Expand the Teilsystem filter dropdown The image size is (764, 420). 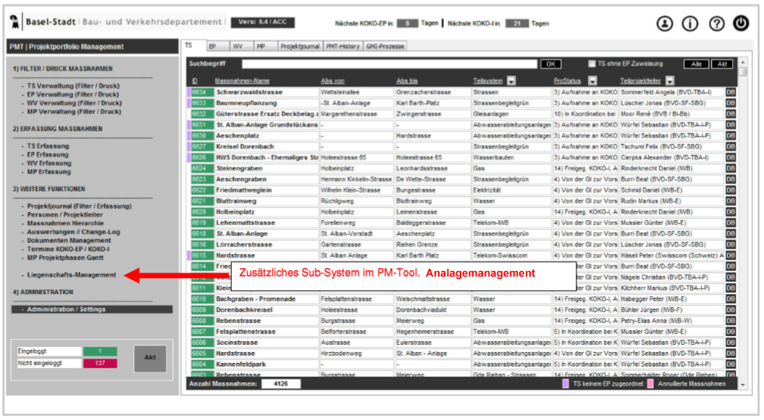[x=511, y=80]
